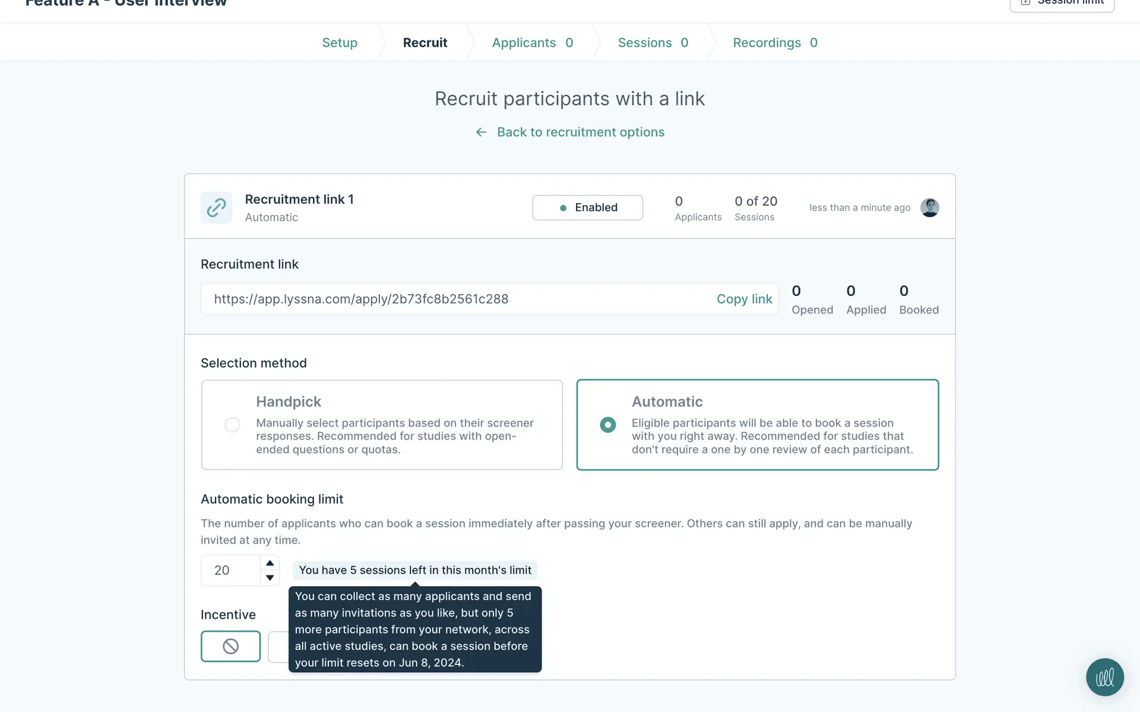1140x712 pixels.
Task: Toggle the Enabled status button
Action: (587, 208)
